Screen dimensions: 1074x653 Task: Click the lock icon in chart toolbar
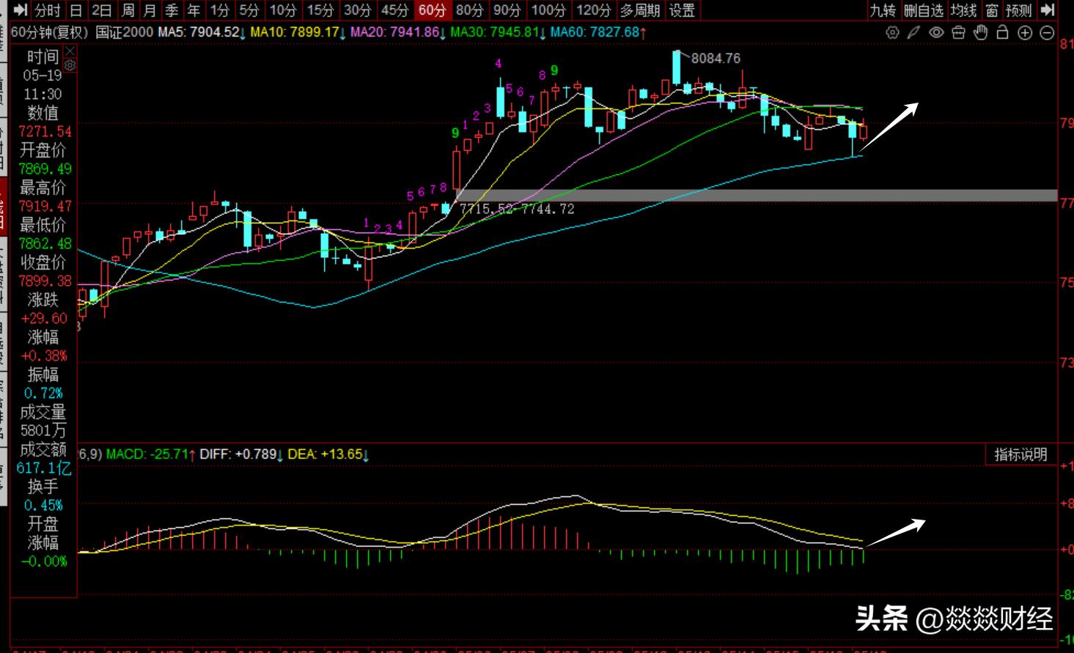point(1002,32)
